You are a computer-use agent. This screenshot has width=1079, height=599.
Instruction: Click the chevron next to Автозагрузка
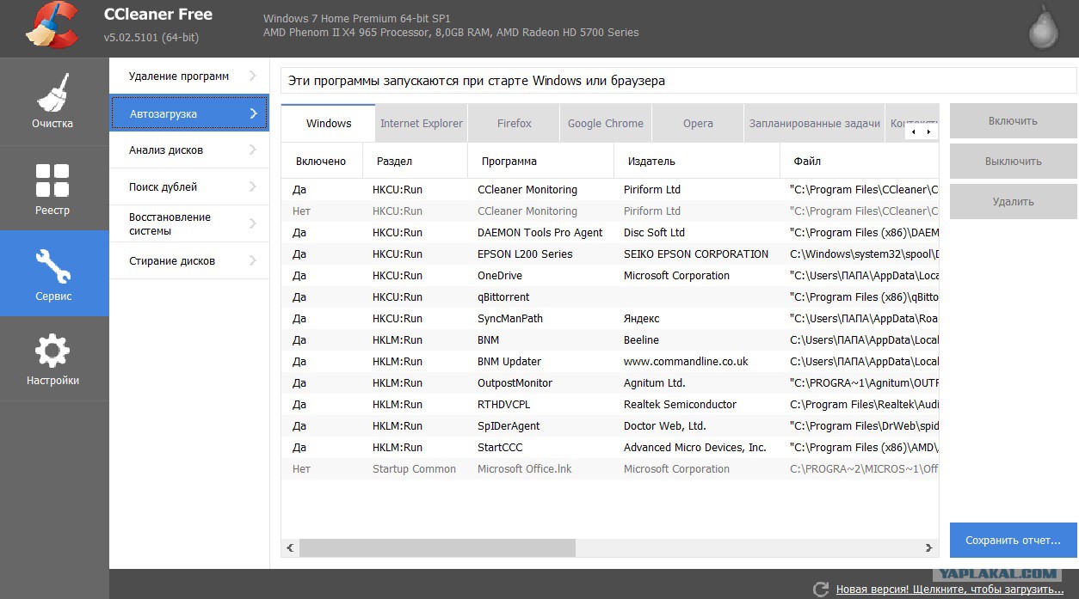pos(253,113)
